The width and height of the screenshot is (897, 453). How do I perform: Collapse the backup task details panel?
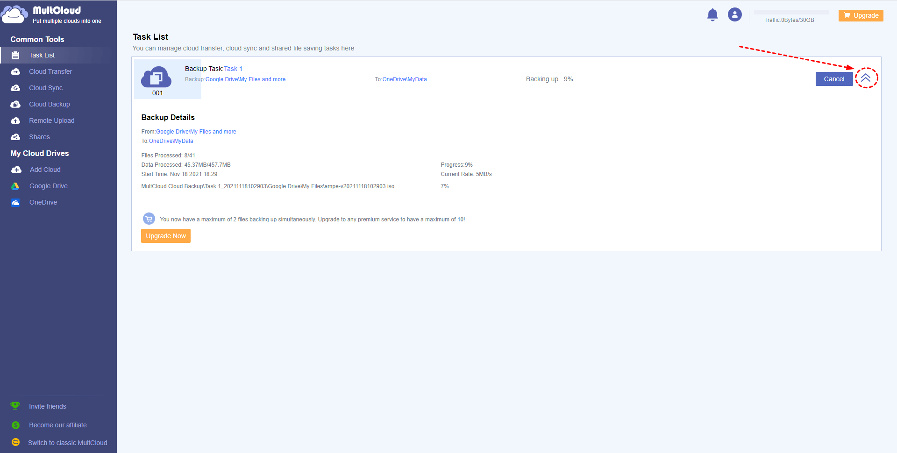(866, 78)
